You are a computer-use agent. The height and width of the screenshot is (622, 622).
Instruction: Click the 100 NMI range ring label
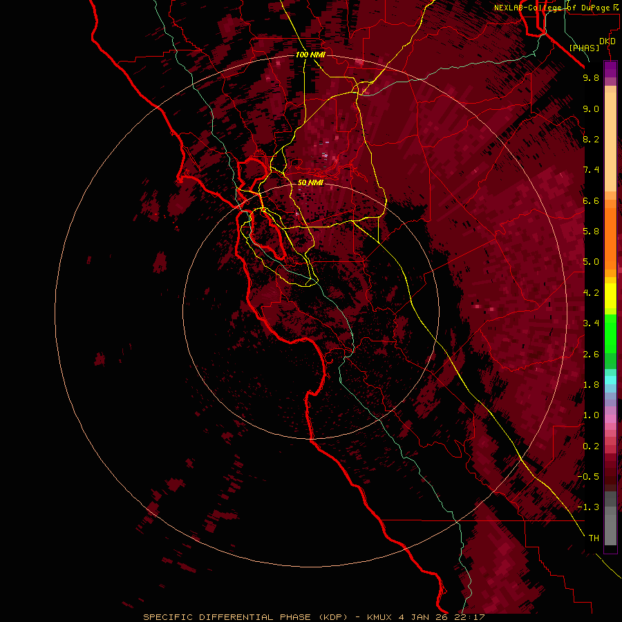pos(310,55)
